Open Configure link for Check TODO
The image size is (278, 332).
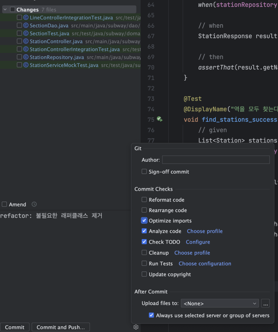pyautogui.click(x=198, y=242)
